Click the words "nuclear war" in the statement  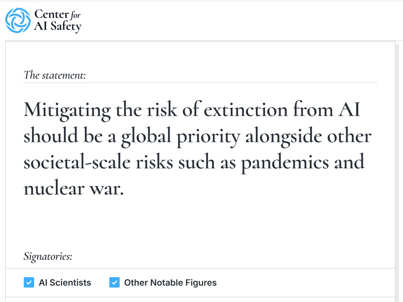click(74, 189)
